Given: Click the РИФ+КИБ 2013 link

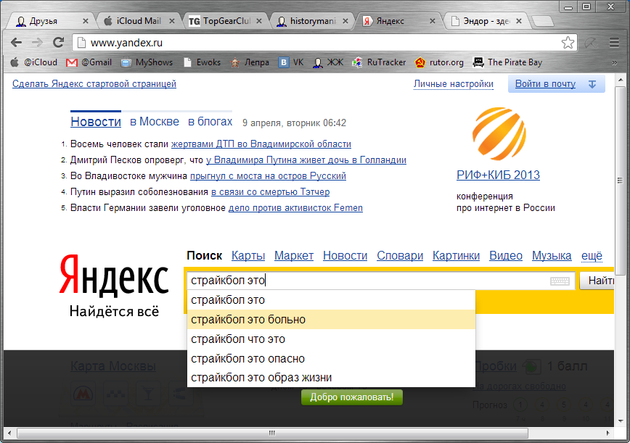Looking at the screenshot, I should pyautogui.click(x=498, y=175).
